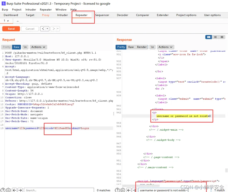
Task: Click the POST request line text
Action: 51,53
